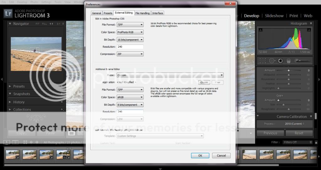Open additional editor TIFF File Format dropdown
Screen dimensions: 321x170
(130, 90)
